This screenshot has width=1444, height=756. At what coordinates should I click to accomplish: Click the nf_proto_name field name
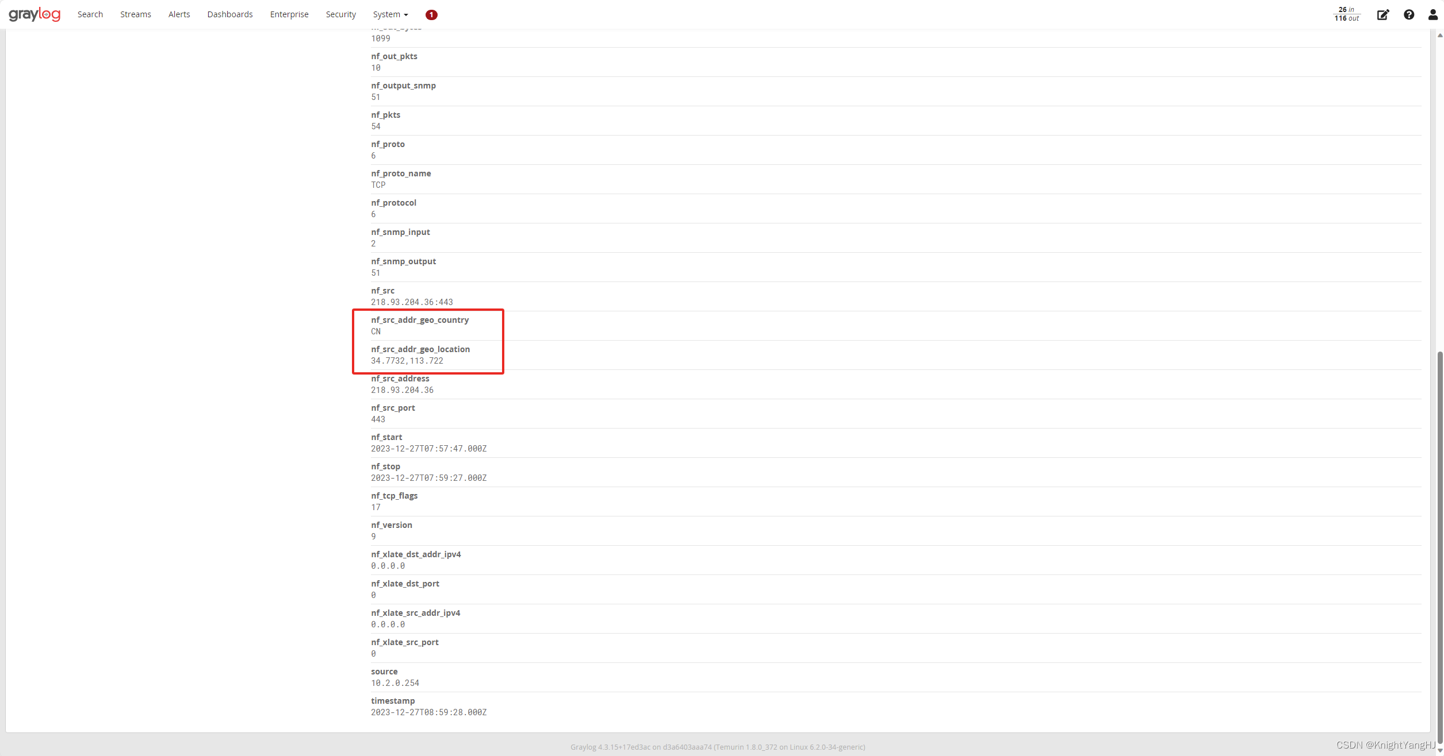[x=401, y=173]
